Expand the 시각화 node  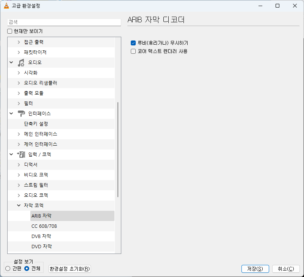[x=19, y=73]
